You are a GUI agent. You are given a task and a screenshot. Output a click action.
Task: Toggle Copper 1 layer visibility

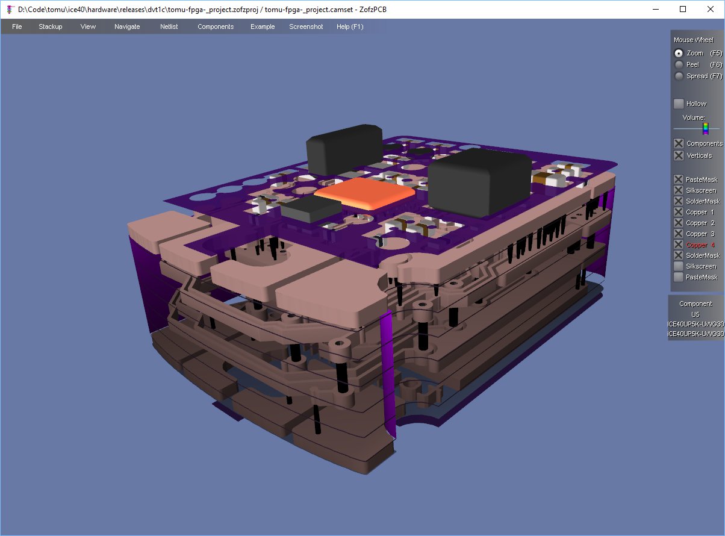(x=679, y=212)
